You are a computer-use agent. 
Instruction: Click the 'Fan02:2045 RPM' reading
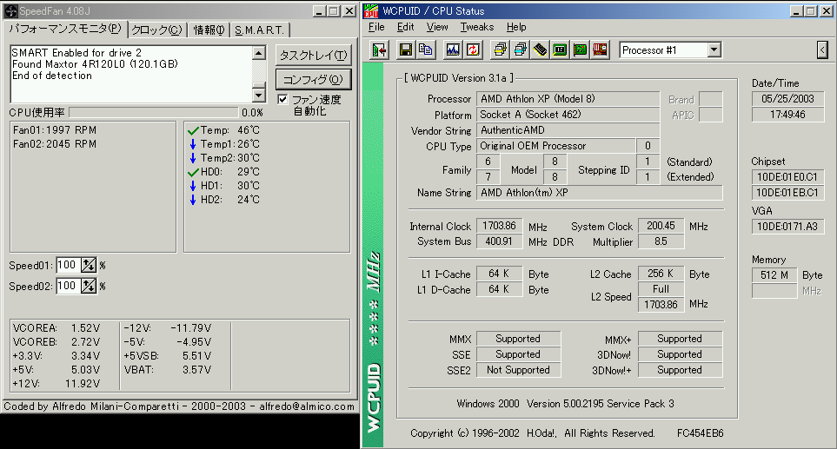click(x=55, y=144)
